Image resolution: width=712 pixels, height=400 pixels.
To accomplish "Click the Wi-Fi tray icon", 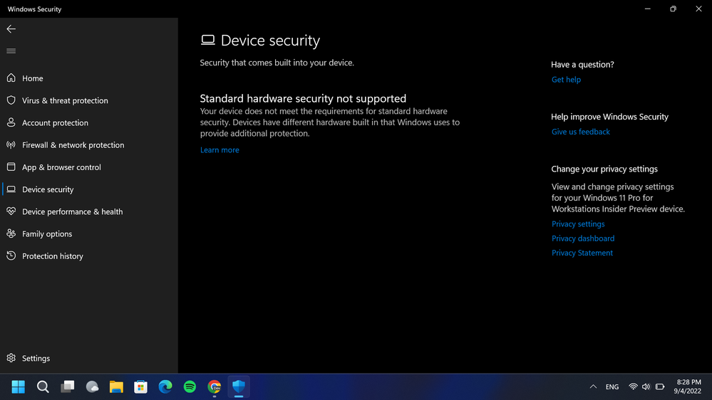I will click(x=633, y=387).
